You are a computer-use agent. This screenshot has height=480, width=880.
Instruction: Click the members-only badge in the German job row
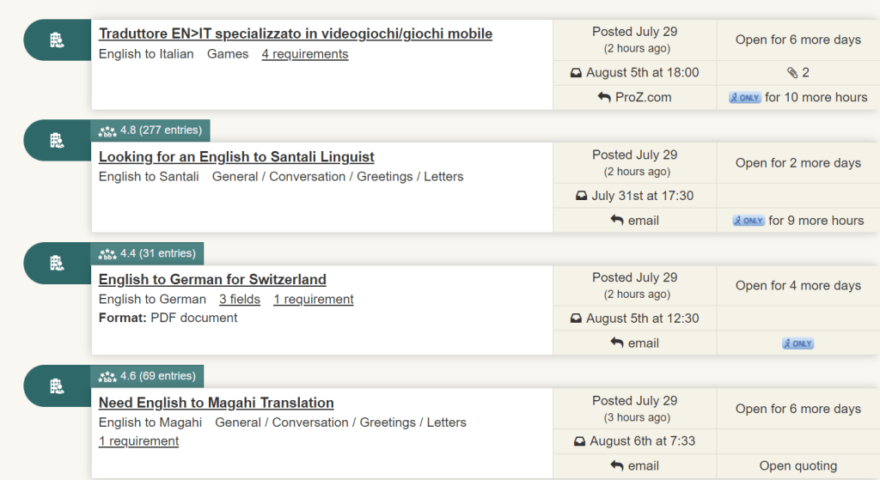point(798,343)
